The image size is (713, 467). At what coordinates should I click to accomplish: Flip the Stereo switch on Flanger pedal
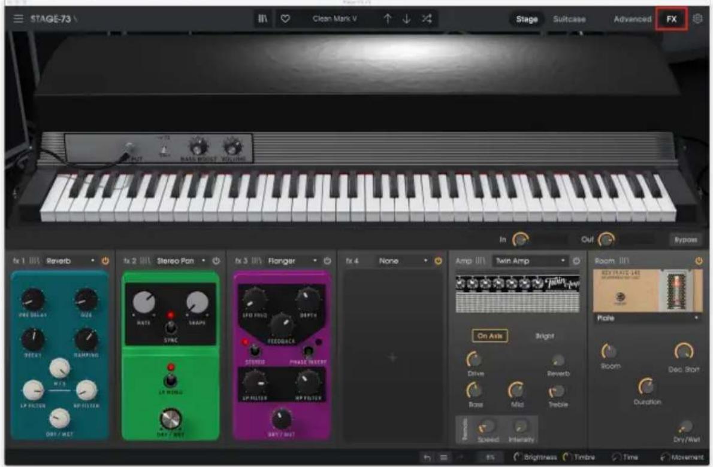tap(255, 351)
